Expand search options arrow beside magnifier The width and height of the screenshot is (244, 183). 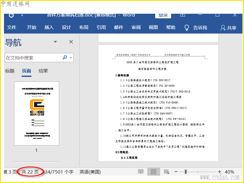coord(71,58)
